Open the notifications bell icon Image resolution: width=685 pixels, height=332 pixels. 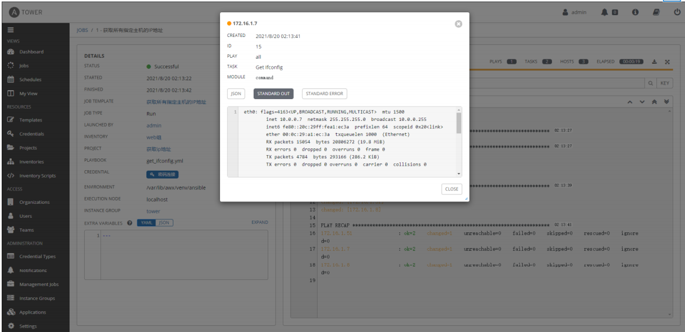pos(604,12)
